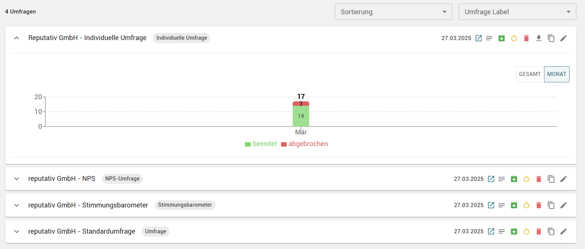Switch chart view to GESAMT
This screenshot has width=585, height=249.
[x=530, y=74]
